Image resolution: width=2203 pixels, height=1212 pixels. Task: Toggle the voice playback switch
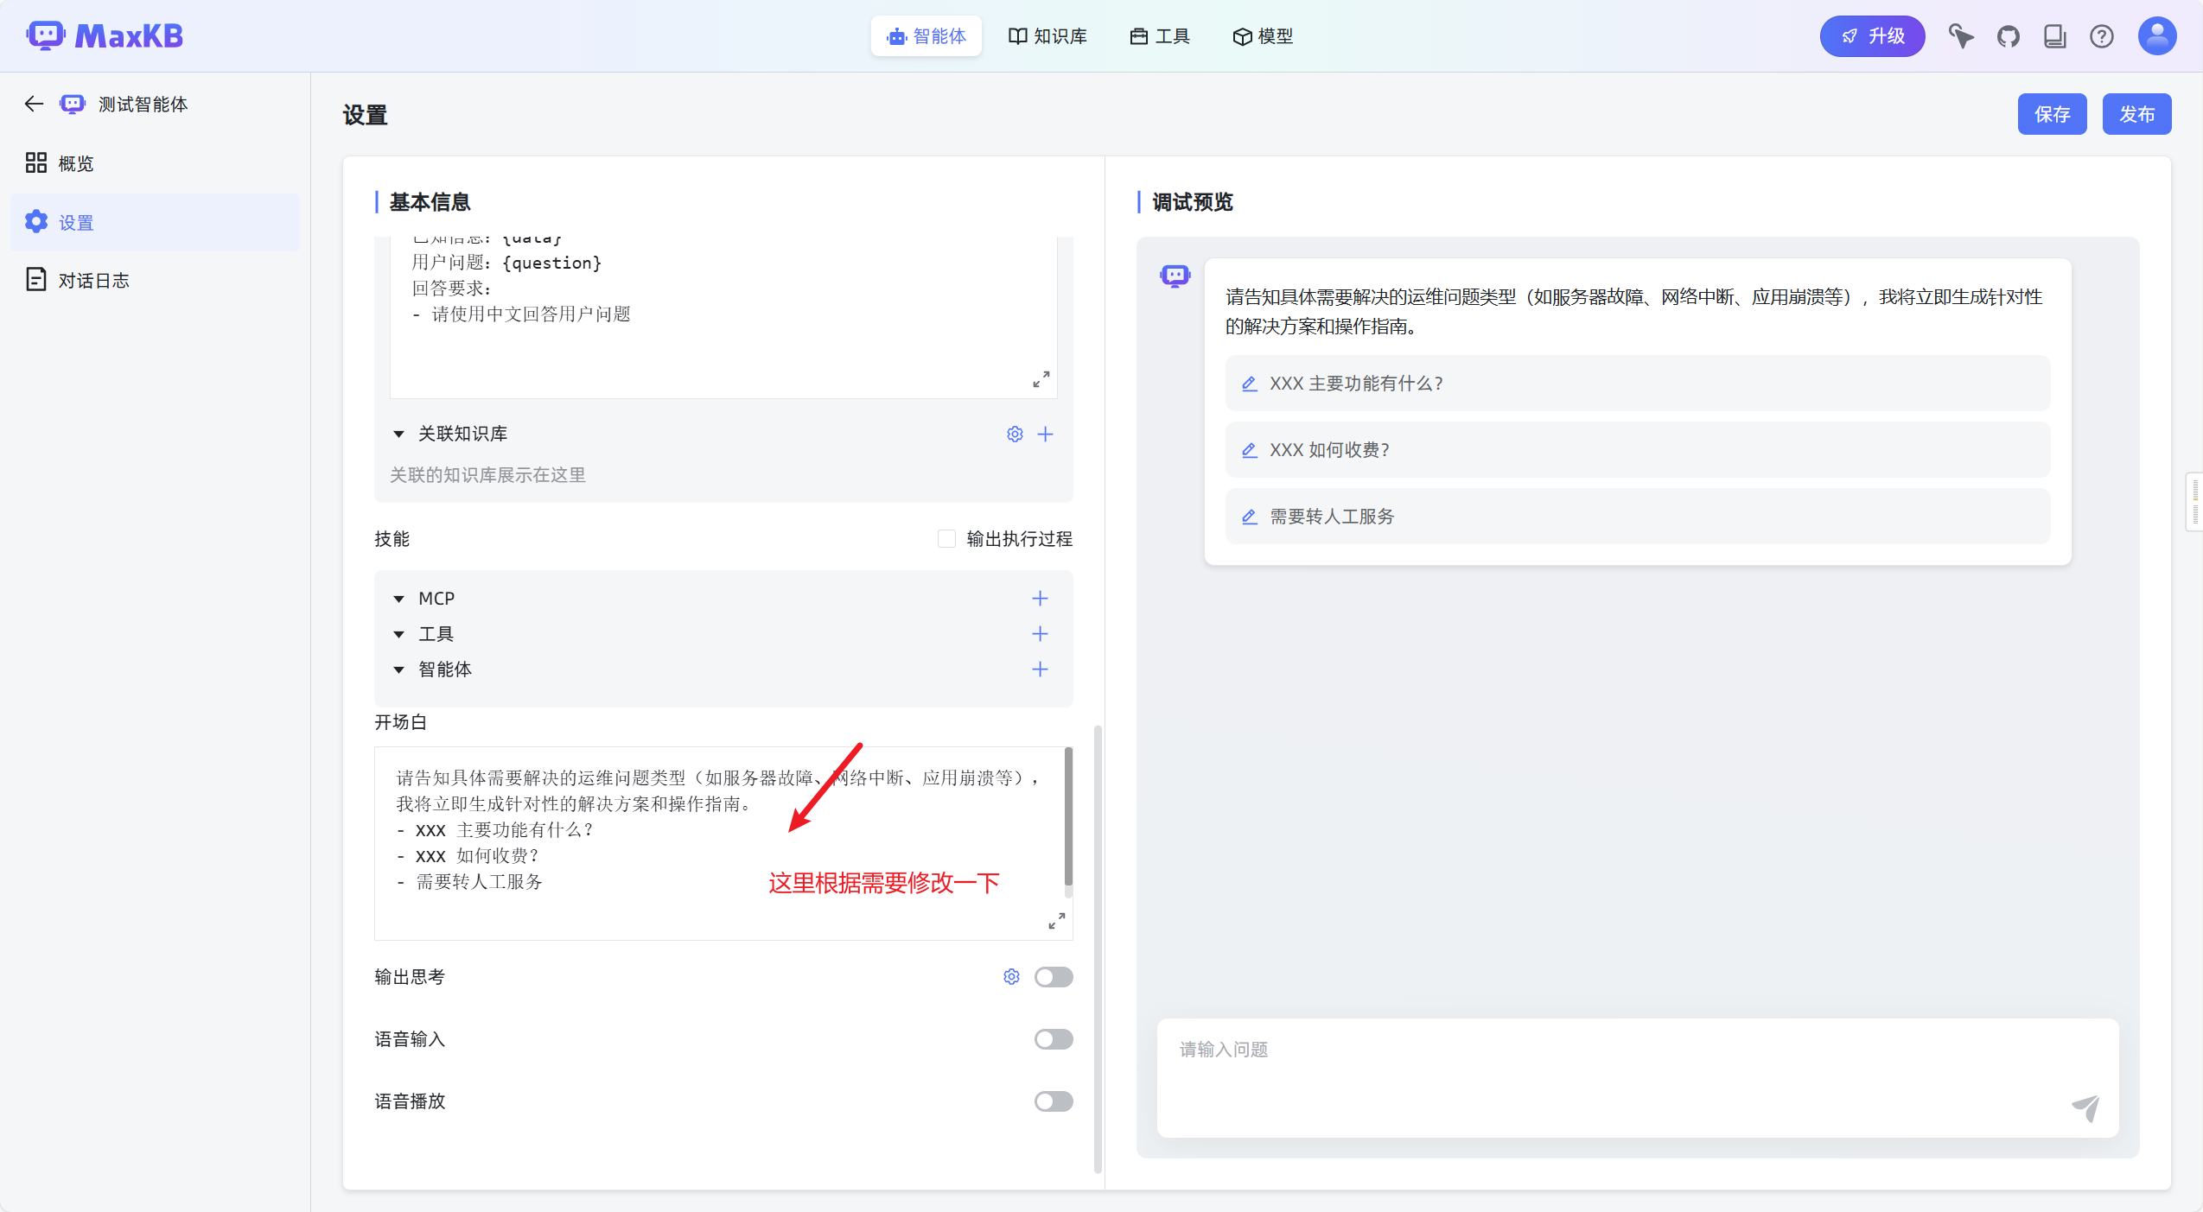1053,1101
